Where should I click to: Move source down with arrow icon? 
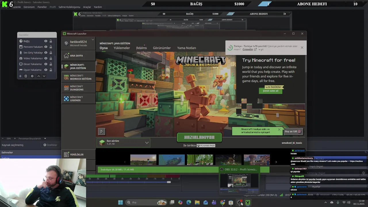click(x=44, y=76)
